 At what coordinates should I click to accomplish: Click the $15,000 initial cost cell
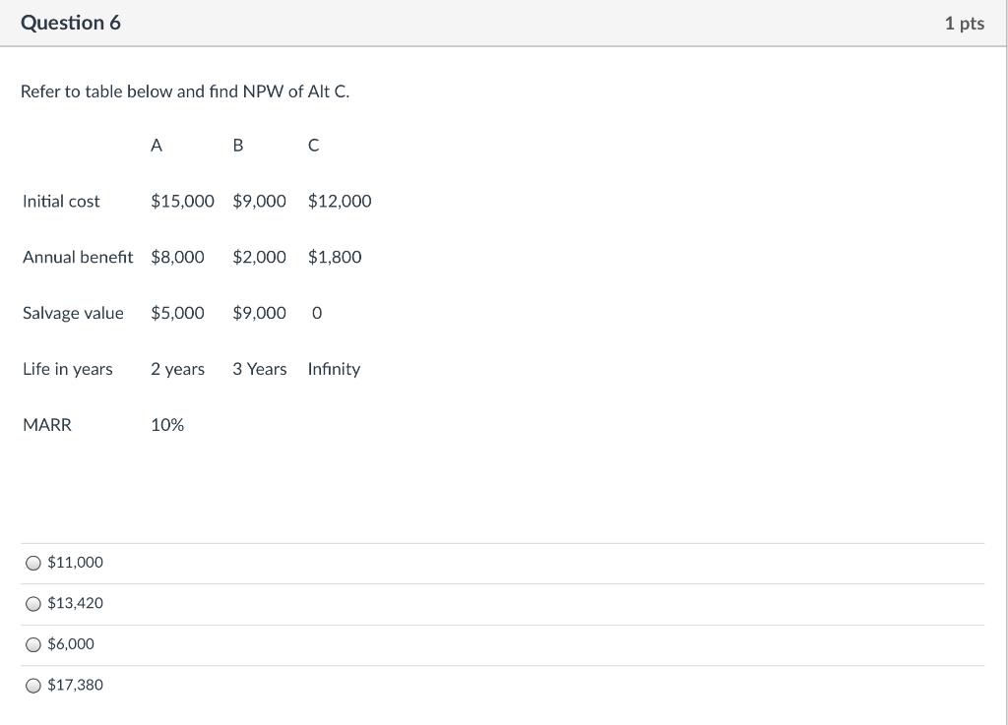coord(182,202)
